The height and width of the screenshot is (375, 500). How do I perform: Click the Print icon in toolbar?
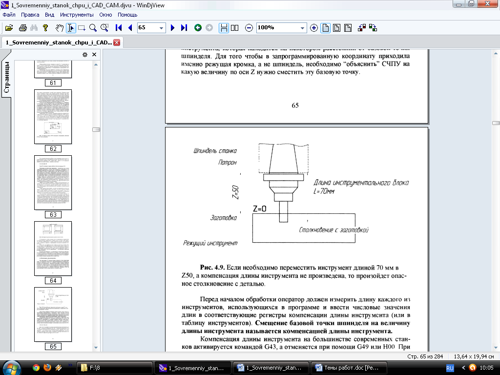(22, 28)
